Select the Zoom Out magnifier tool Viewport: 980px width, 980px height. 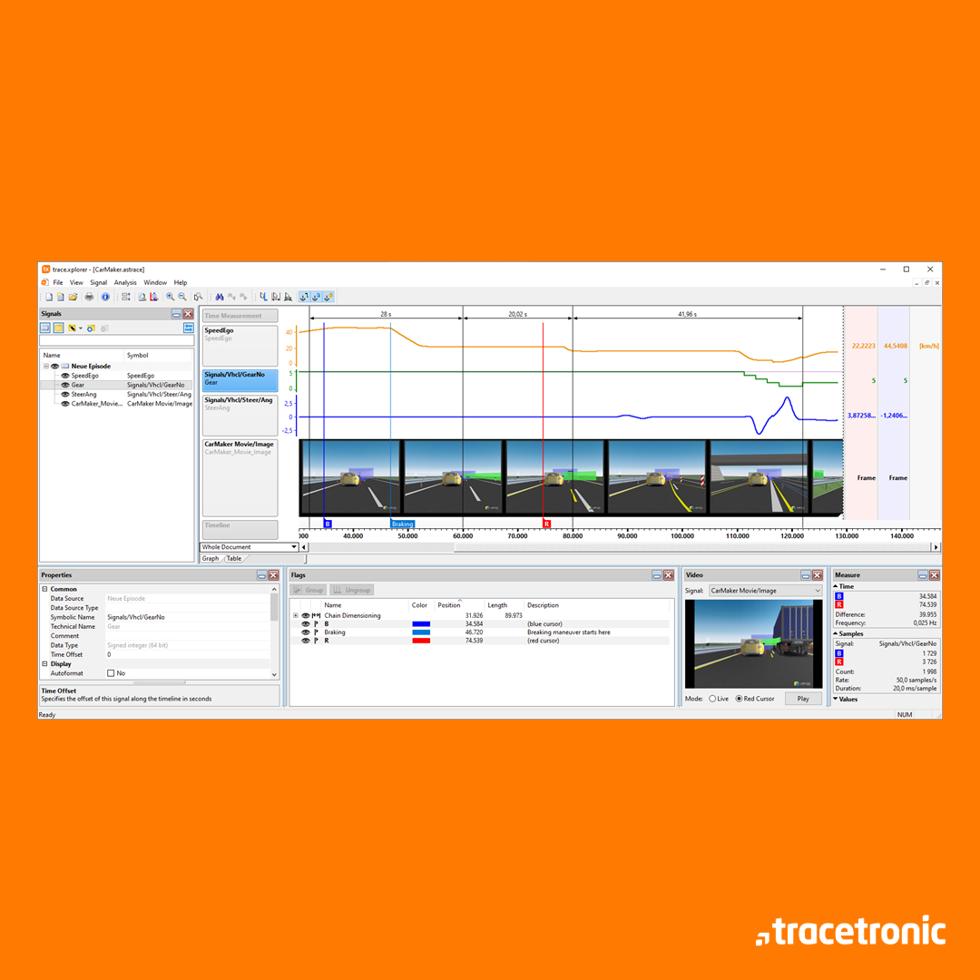pos(181,297)
